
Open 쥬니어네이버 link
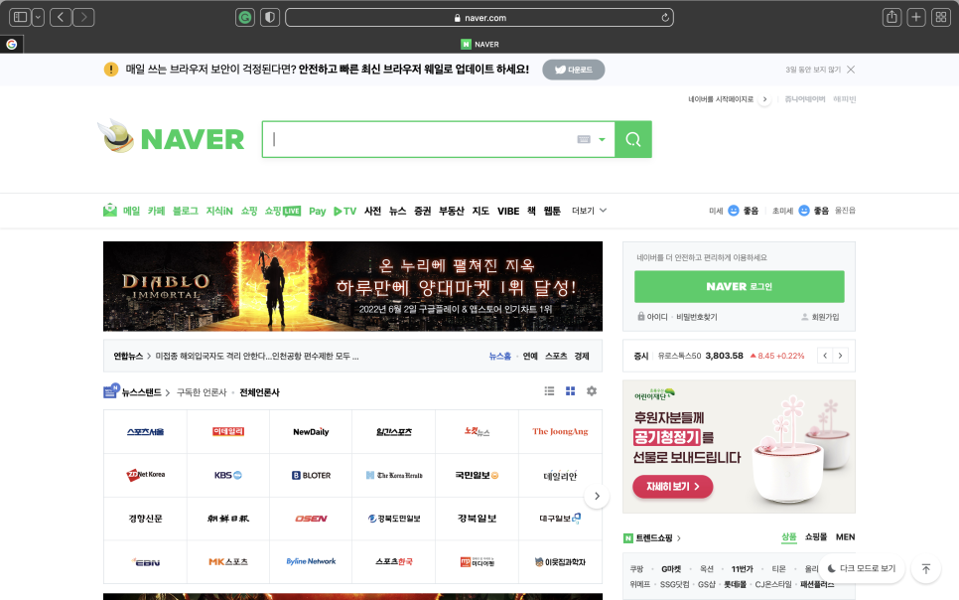805,99
